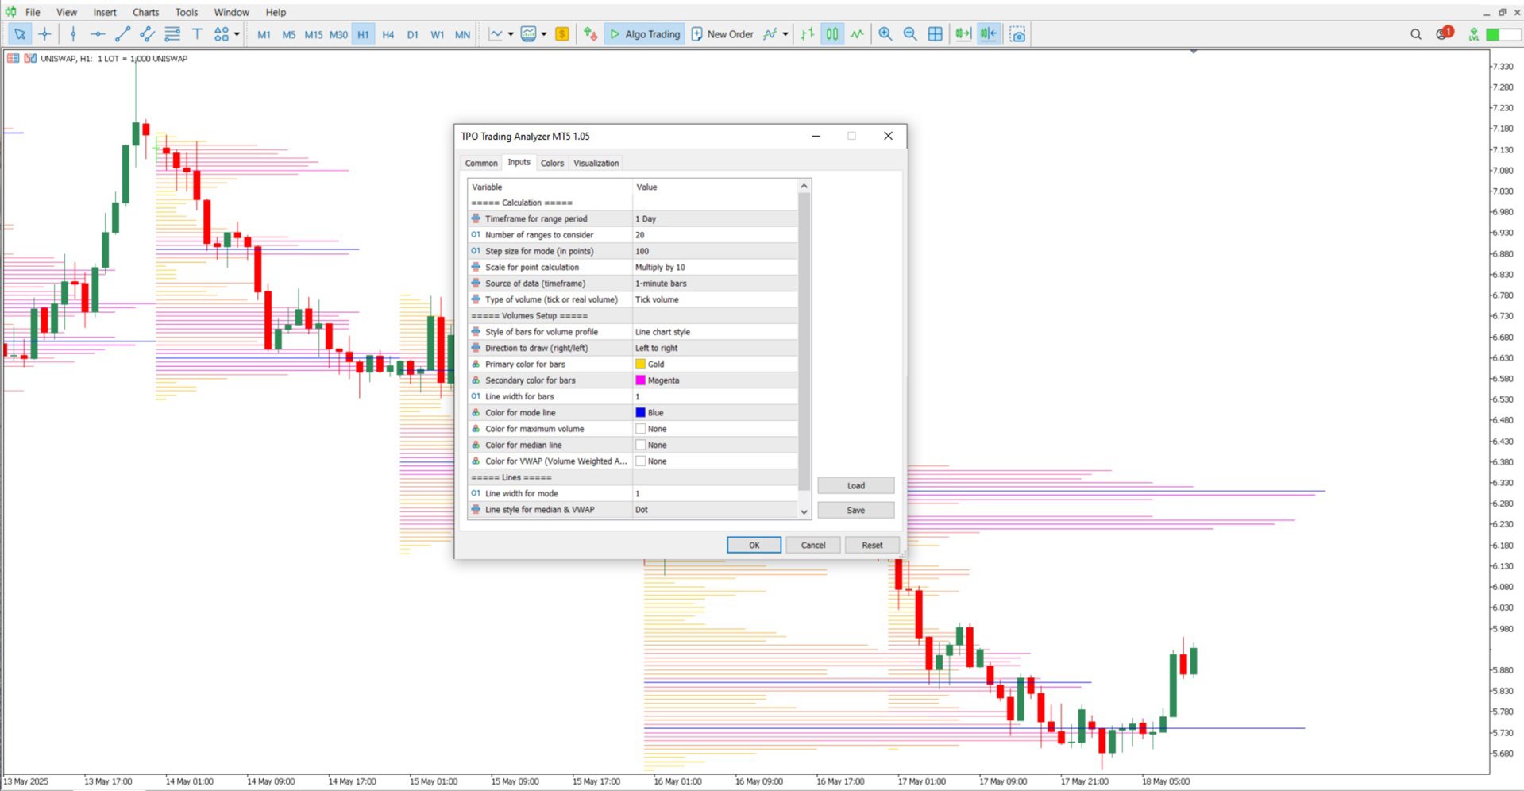
Task: Open Type of volume value Tick volume
Action: pyautogui.click(x=715, y=299)
